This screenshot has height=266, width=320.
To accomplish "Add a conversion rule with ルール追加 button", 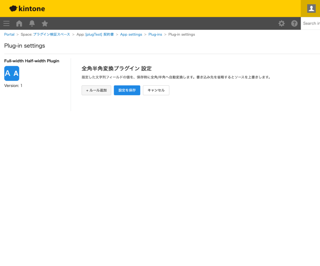I will (96, 90).
